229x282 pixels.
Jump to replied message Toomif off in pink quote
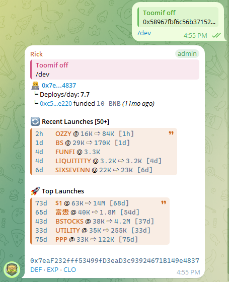[x=115, y=69]
